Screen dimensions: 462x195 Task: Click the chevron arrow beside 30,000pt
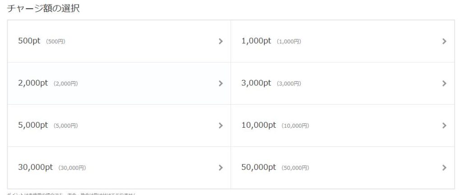(x=221, y=167)
